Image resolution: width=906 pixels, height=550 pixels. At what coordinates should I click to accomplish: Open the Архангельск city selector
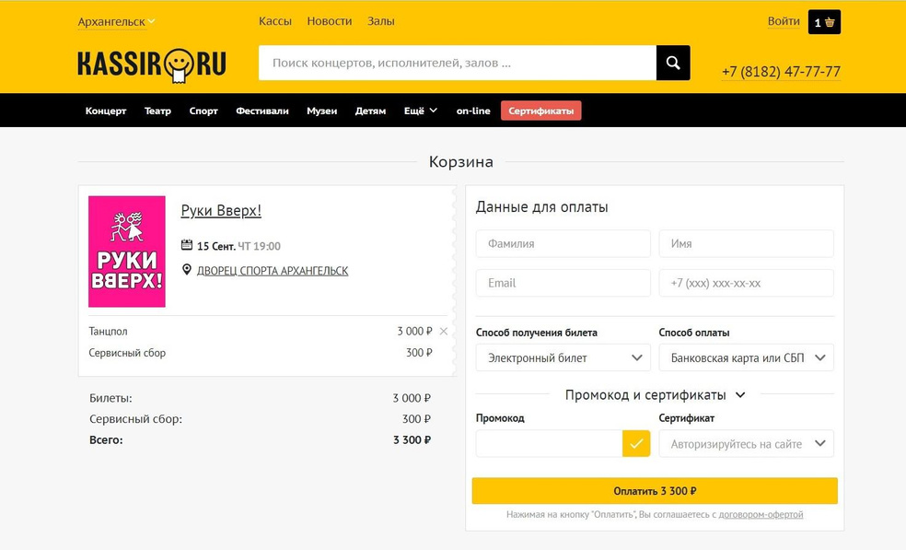116,21
